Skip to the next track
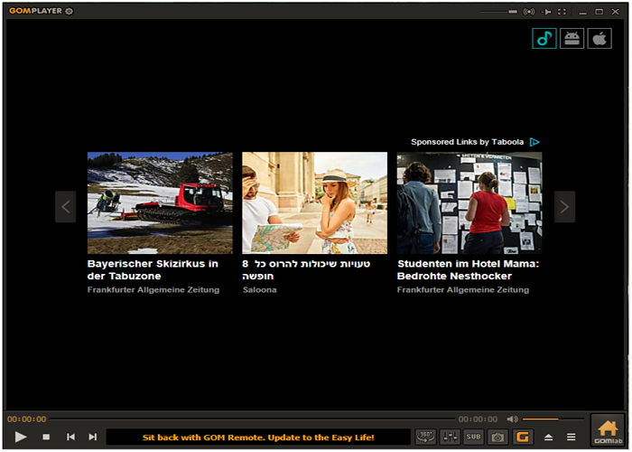Viewport: 632px width, 452px height. pyautogui.click(x=93, y=437)
